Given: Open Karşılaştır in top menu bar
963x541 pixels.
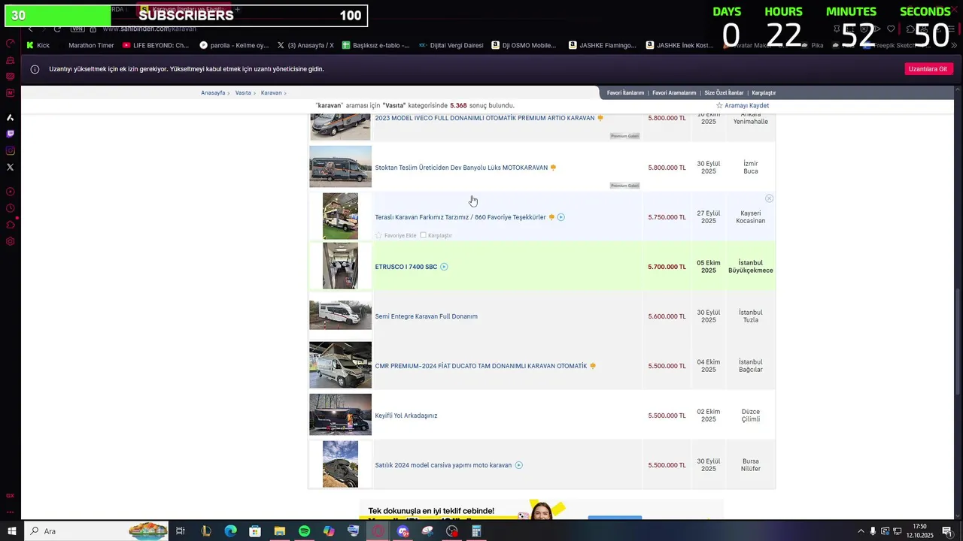Looking at the screenshot, I should coord(764,93).
